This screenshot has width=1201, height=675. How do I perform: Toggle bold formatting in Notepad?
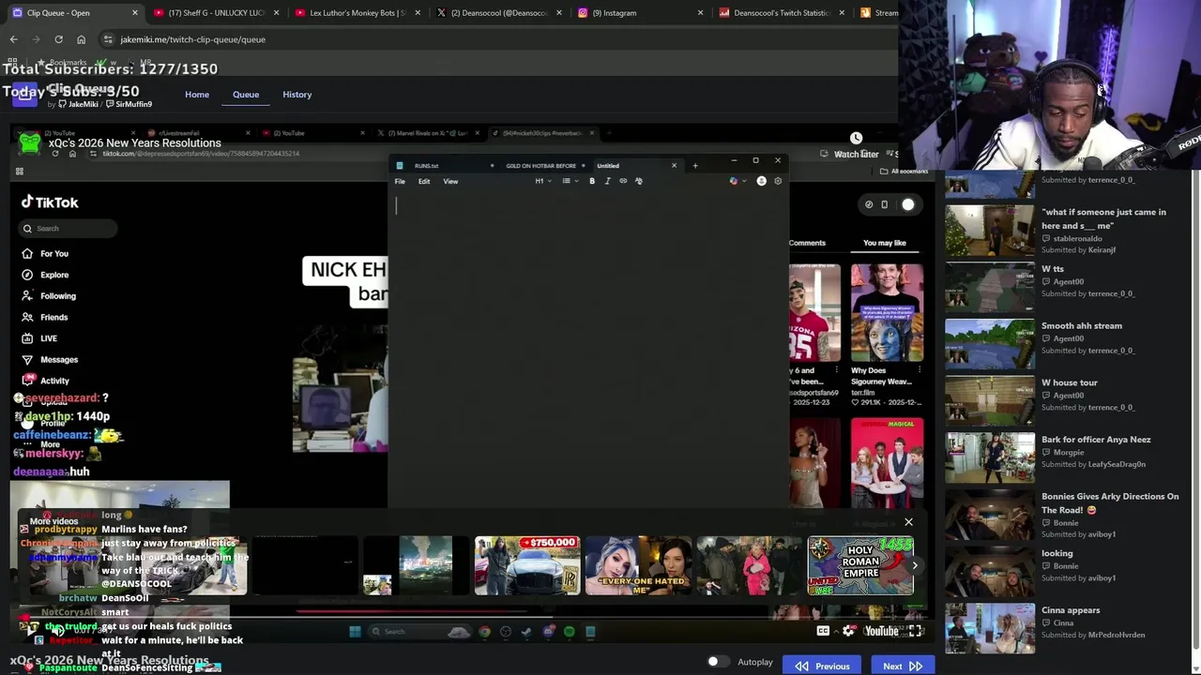pos(592,181)
